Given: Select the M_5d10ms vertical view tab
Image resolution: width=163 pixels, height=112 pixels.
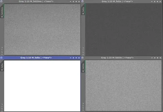Looking at the screenshot, I should click(2, 12).
